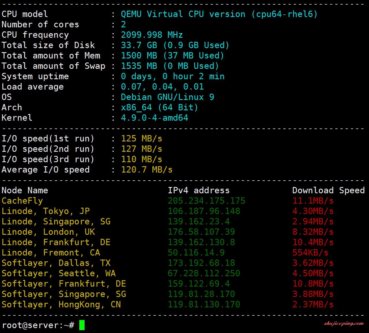Click the zhujiceping.com watermark
The height and width of the screenshot is (333, 369).
point(344,323)
